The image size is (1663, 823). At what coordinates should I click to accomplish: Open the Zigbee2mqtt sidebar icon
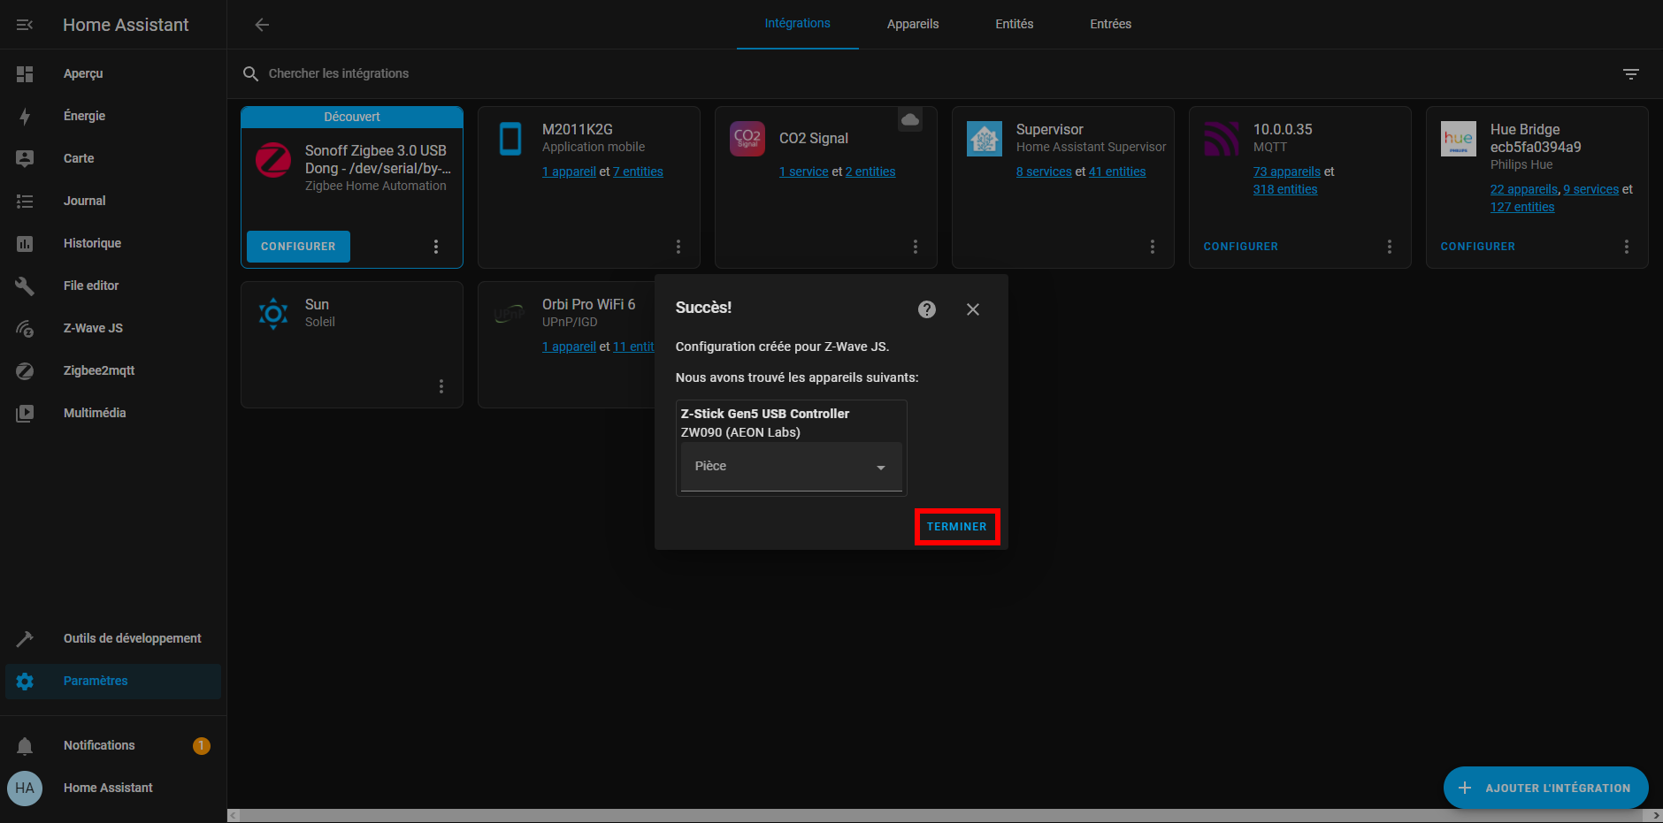click(25, 370)
